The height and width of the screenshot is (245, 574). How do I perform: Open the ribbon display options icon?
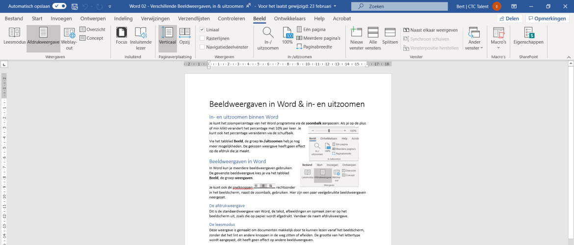click(x=514, y=6)
